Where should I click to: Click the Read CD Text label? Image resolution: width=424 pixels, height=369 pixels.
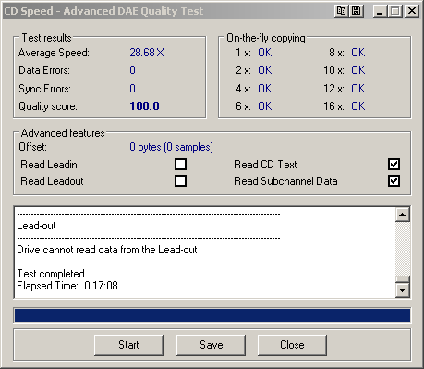point(265,165)
